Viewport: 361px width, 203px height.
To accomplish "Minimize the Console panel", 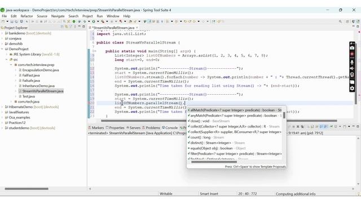I will [x=354, y=126].
